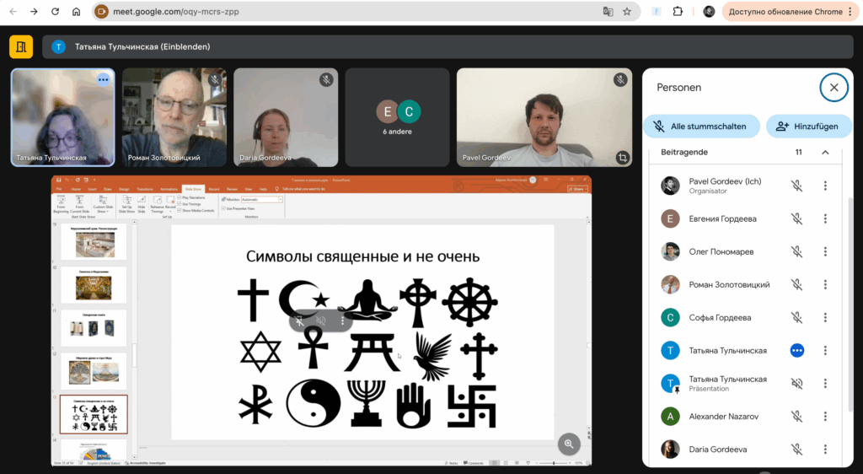Toggle audio of Татьяна Тульчинская's Präsentation entry
The image size is (863, 474).
pos(796,384)
